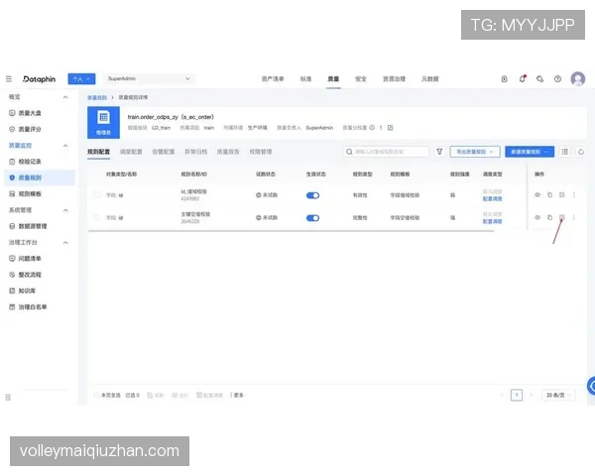The image size is (595, 476).
Task: Toggle effective status of second rule
Action: coord(312,218)
